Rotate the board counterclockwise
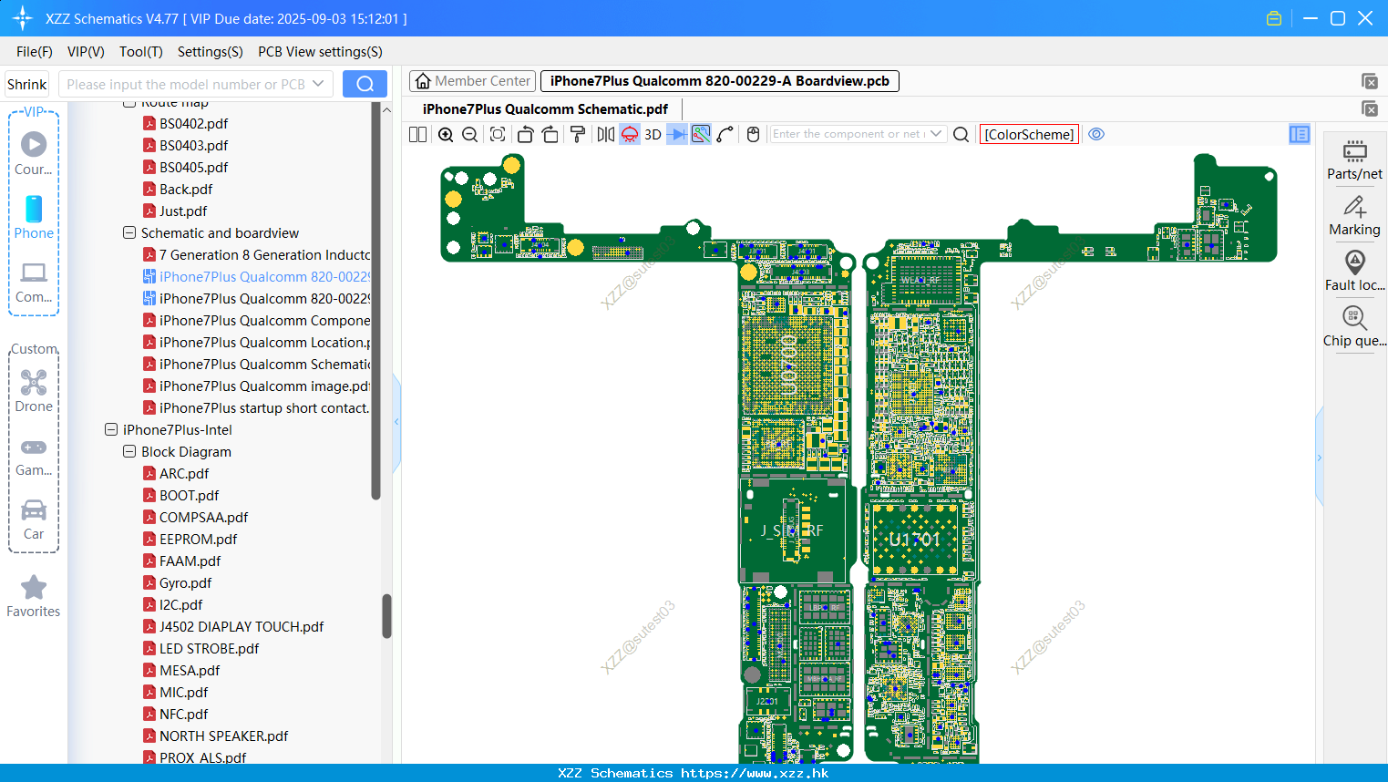This screenshot has width=1388, height=782. [x=525, y=134]
